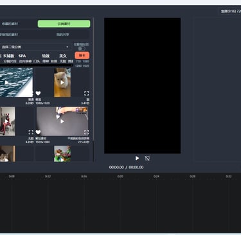Play the water ripple video thumbnail
Image resolution: width=241 pixels, height=235 pixels.
point(6,82)
